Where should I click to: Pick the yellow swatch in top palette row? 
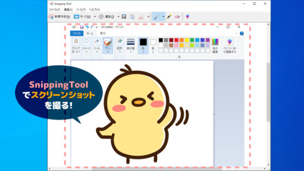[x=187, y=40]
